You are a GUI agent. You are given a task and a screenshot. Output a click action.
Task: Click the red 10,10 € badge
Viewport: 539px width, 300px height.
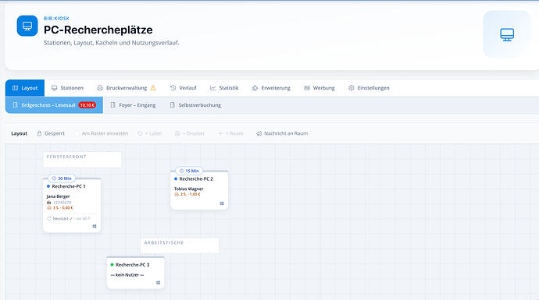click(87, 105)
